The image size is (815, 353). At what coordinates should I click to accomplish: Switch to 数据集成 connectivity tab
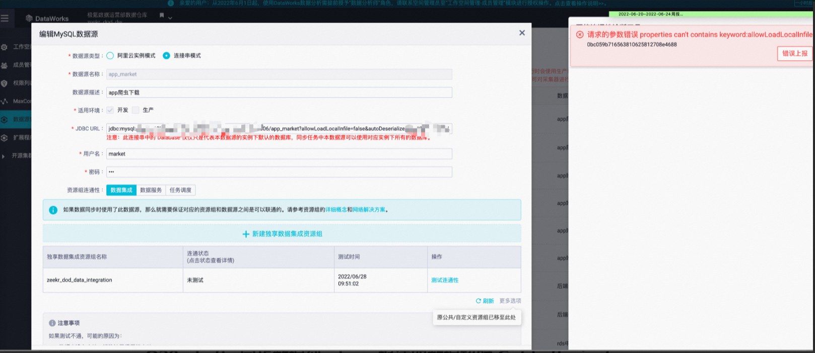pos(121,190)
